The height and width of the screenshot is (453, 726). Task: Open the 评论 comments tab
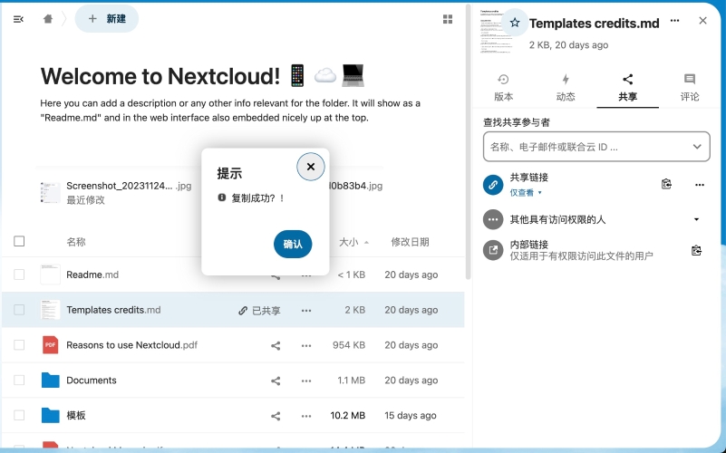click(x=689, y=87)
